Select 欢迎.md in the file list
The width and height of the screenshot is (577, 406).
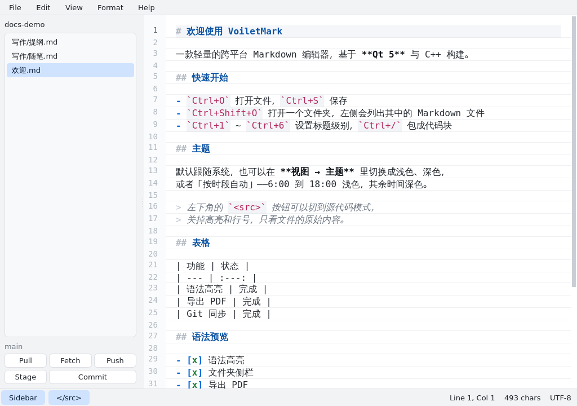(70, 70)
